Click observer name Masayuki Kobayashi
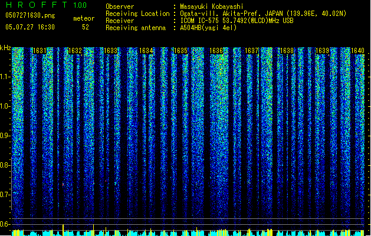 (212, 6)
